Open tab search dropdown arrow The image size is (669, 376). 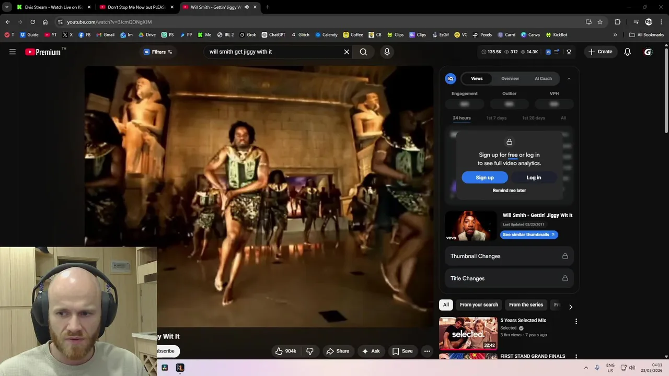[x=7, y=7]
